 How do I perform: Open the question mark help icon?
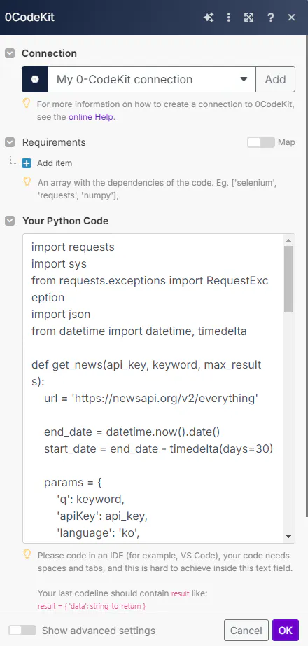coord(270,18)
